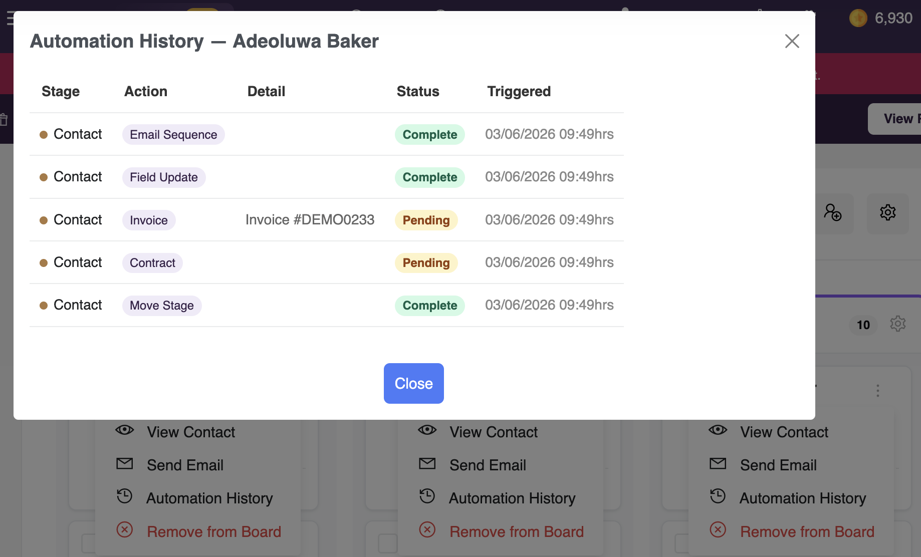Click the 10 count badge
Viewport: 921px width, 557px height.
click(x=863, y=325)
